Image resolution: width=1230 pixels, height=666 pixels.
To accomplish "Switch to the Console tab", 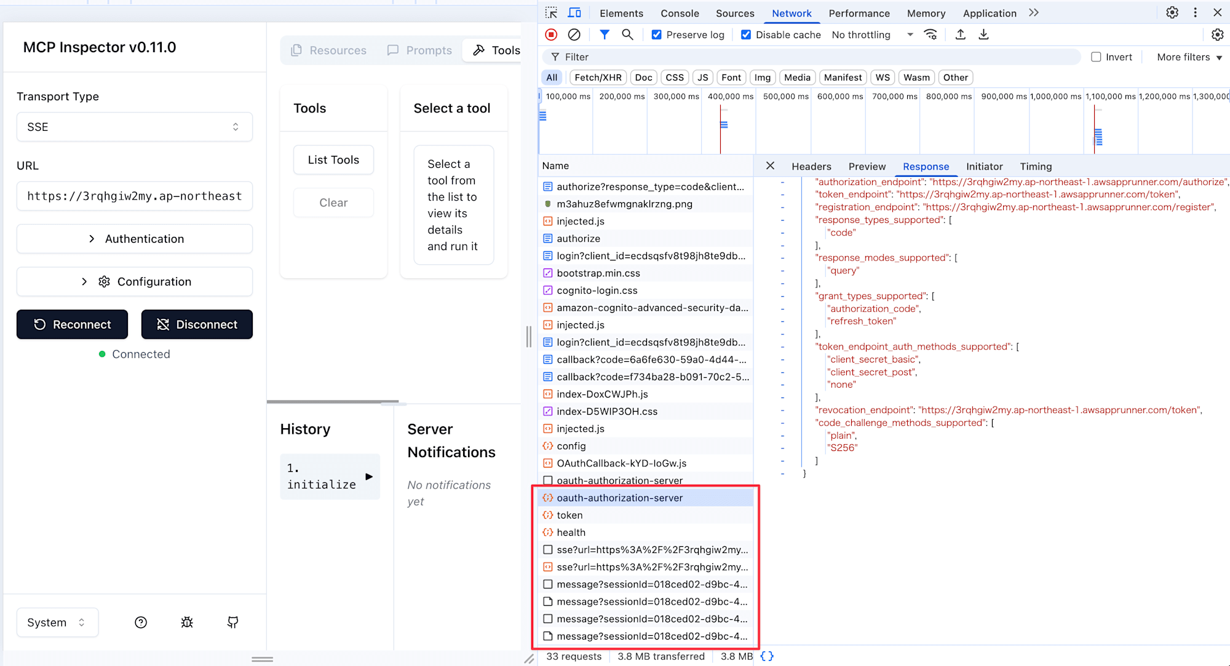I will pos(680,14).
